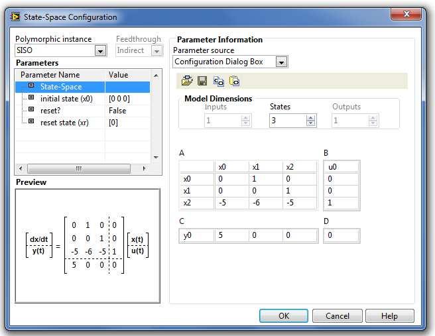
Task: Click the Cancel button
Action: pyautogui.click(x=338, y=315)
